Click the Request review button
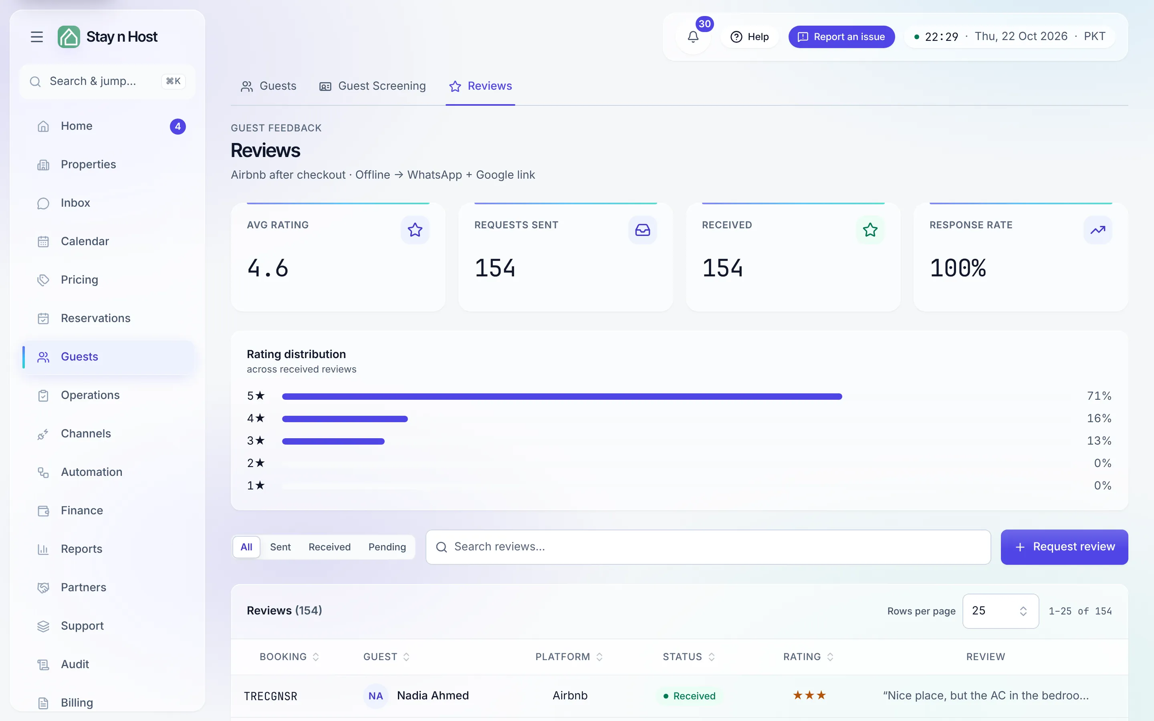 tap(1064, 547)
